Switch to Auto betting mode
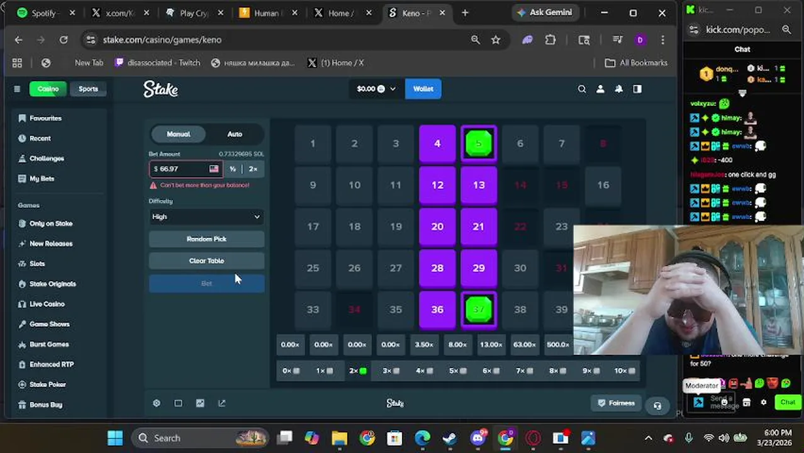This screenshot has height=453, width=804. (x=235, y=134)
